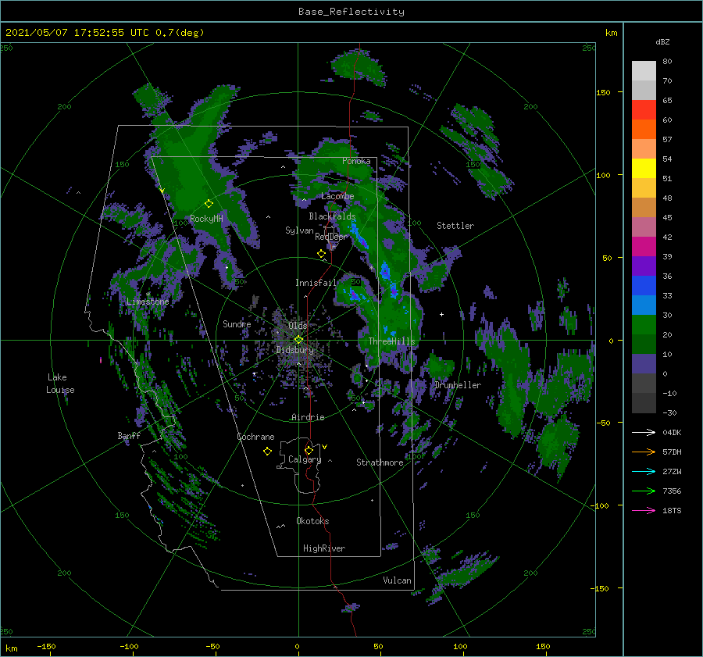This screenshot has height=657, width=703.
Task: Click the Drumheller city label
Action: pyautogui.click(x=458, y=385)
